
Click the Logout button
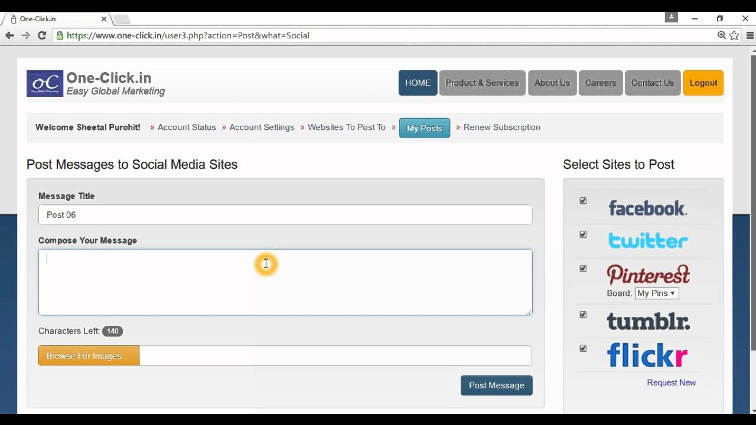703,83
